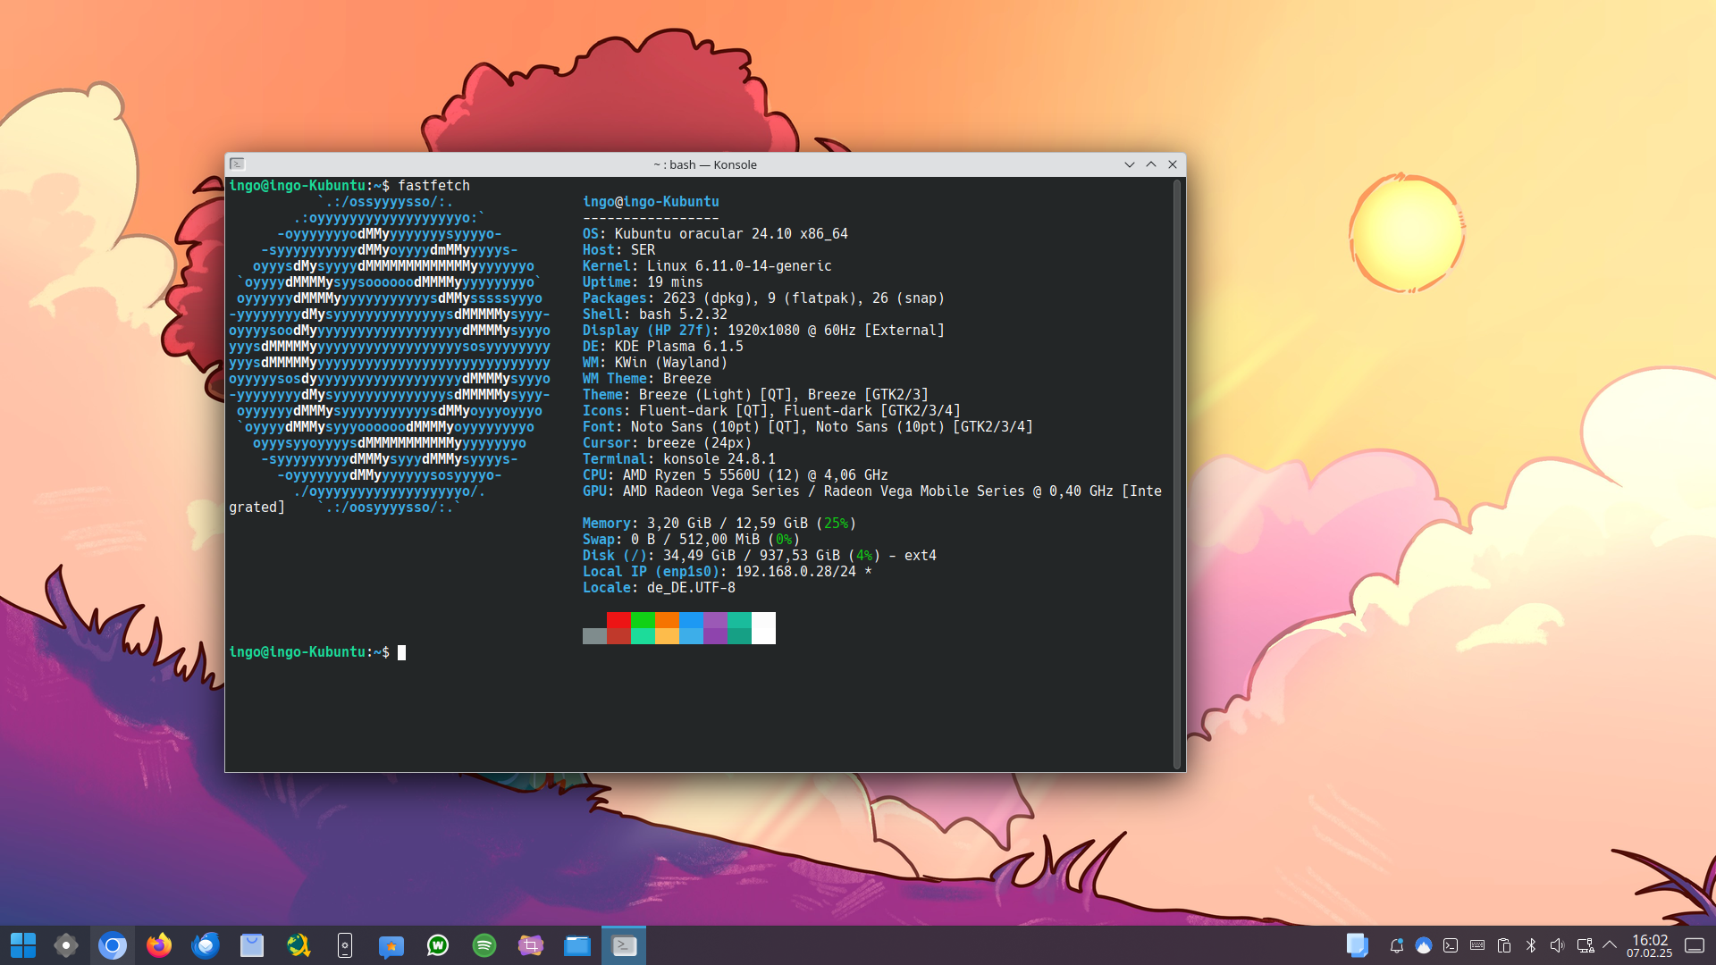
Task: Open System Settings from the taskbar
Action: click(x=66, y=945)
